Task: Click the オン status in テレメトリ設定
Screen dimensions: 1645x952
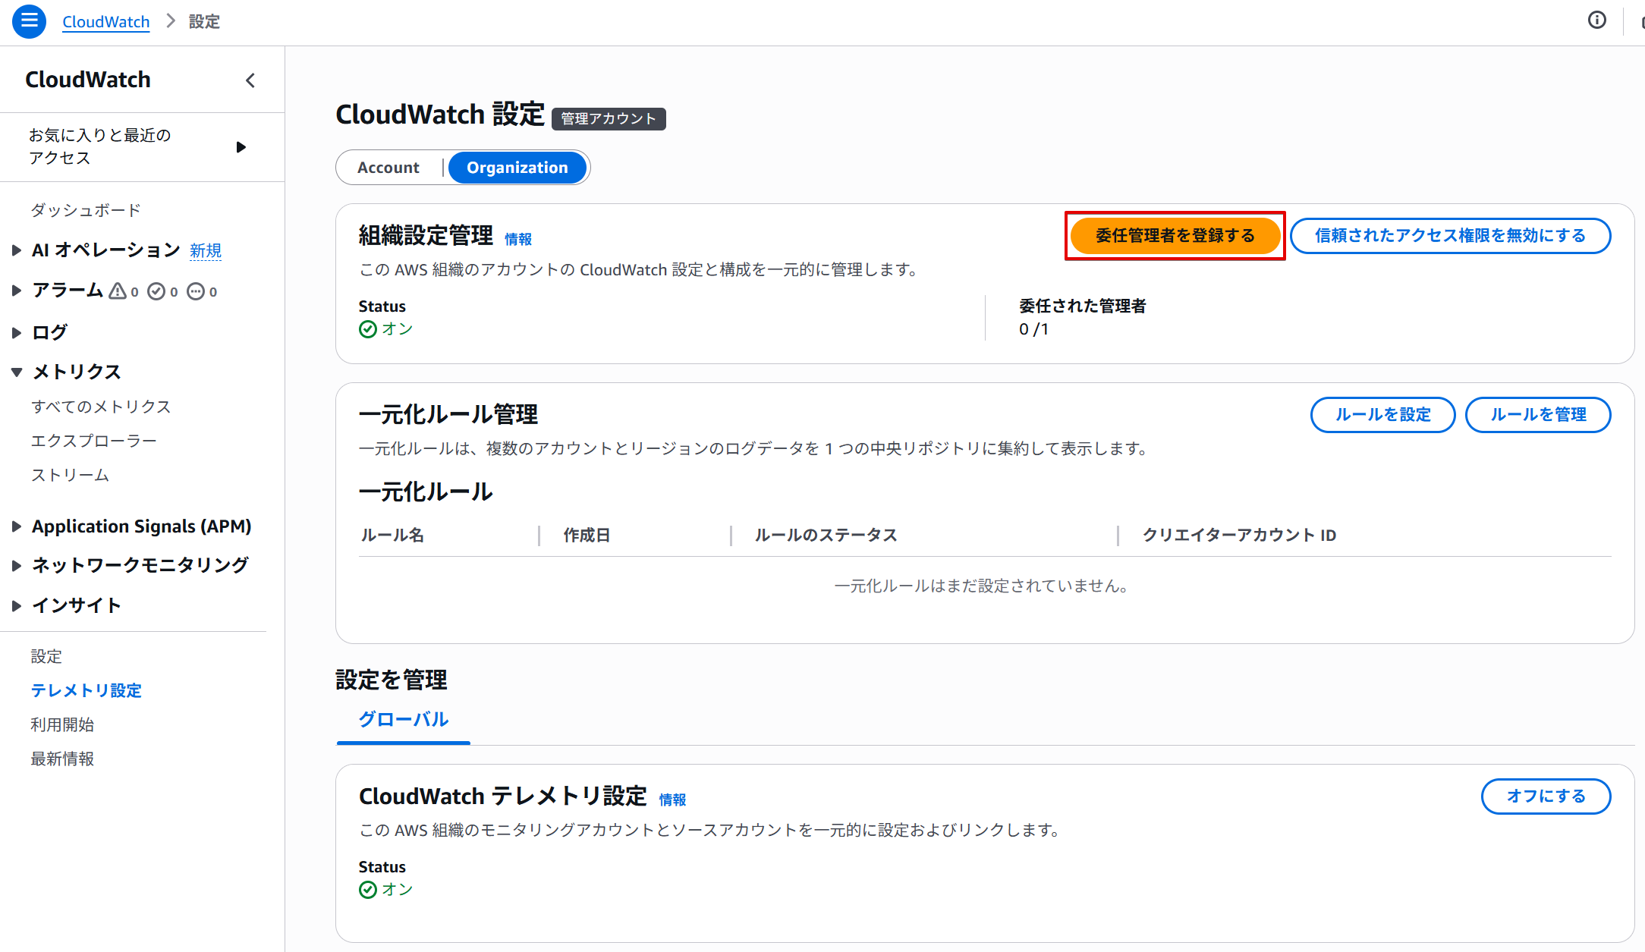Action: 386,889
